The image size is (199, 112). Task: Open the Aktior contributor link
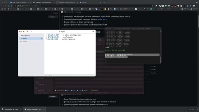(100, 19)
